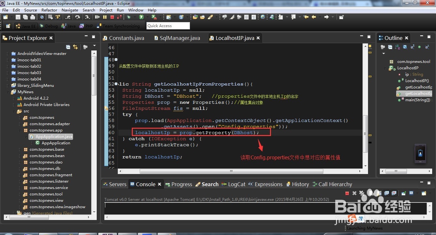Click the Quick Access search field

point(168,26)
